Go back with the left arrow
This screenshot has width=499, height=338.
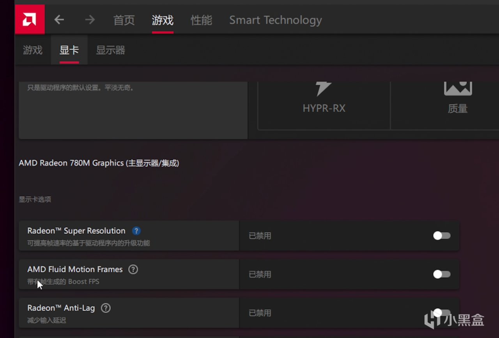59,19
